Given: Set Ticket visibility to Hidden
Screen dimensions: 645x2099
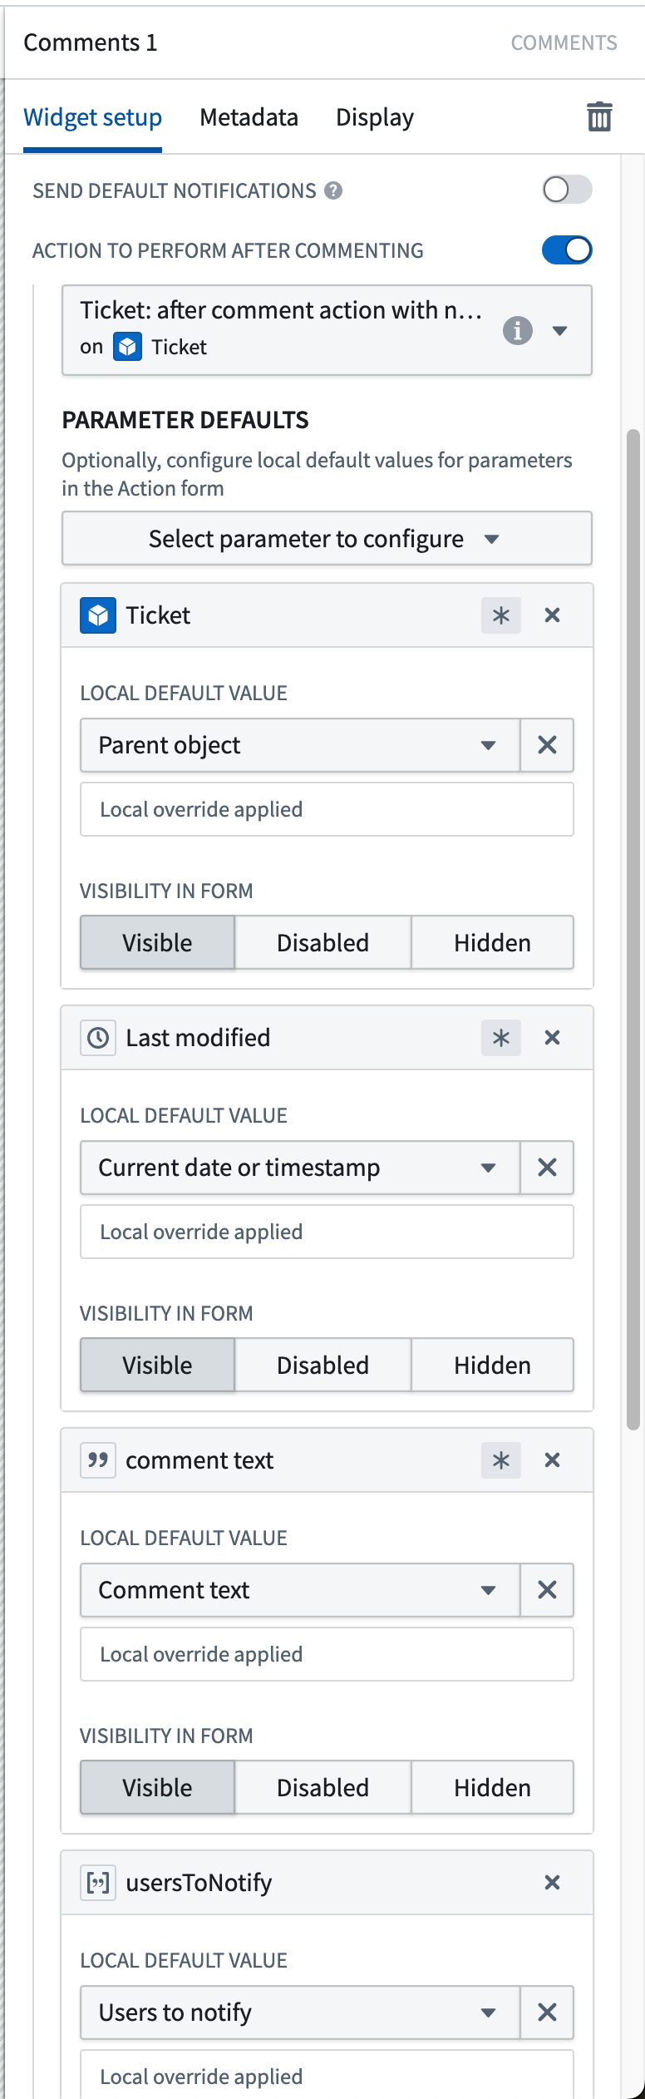Looking at the screenshot, I should (492, 943).
